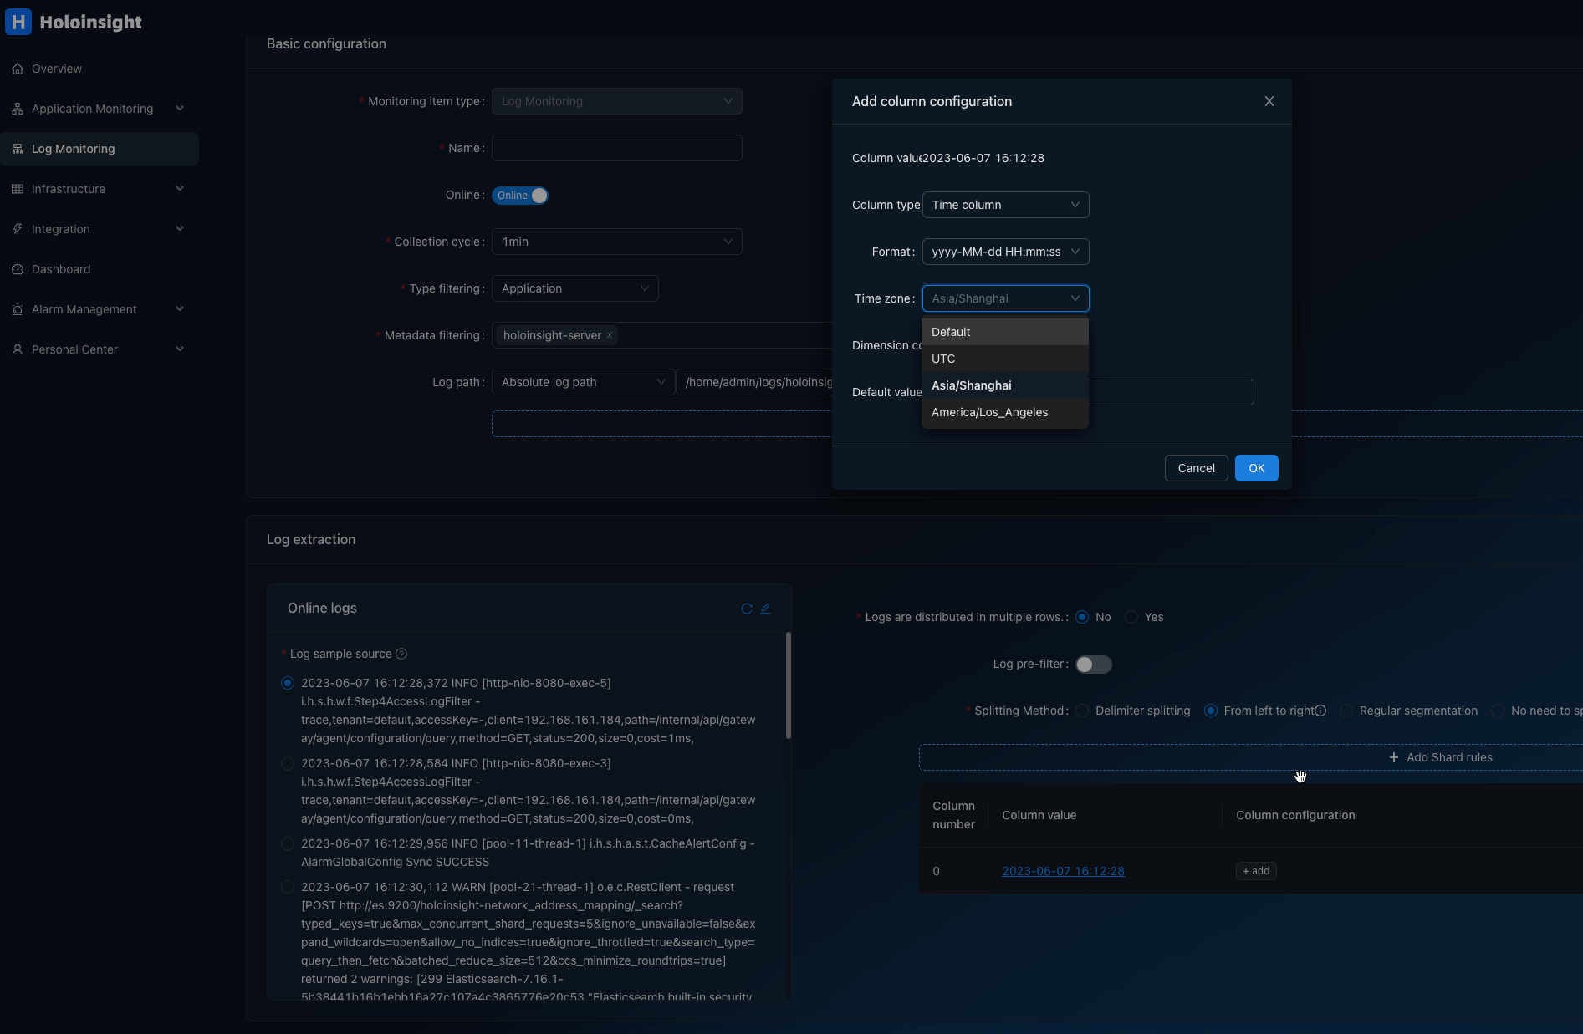Screen dimensions: 1583x1034
Task: Click the Log Monitoring sidebar icon
Action: click(x=18, y=149)
